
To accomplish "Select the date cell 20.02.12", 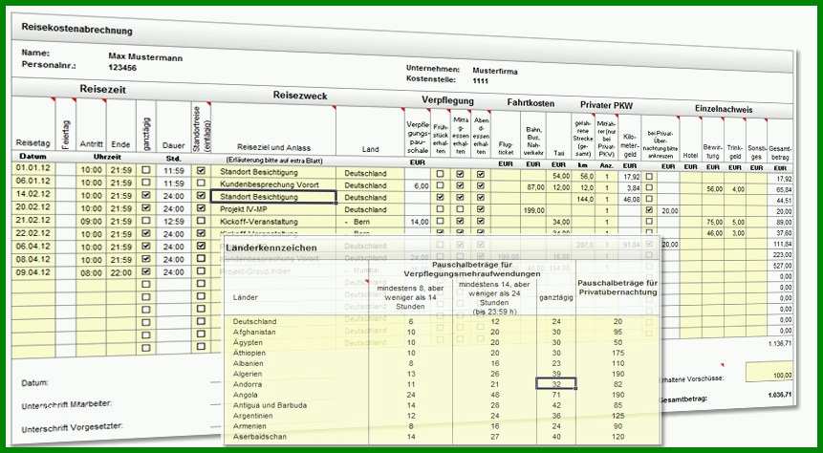I will [33, 206].
